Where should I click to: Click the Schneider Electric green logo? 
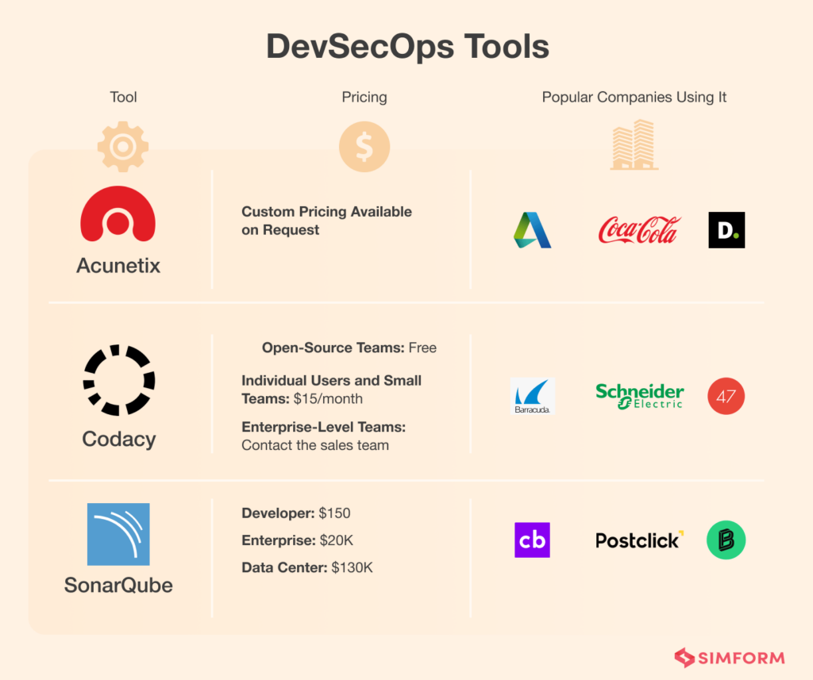coord(639,395)
